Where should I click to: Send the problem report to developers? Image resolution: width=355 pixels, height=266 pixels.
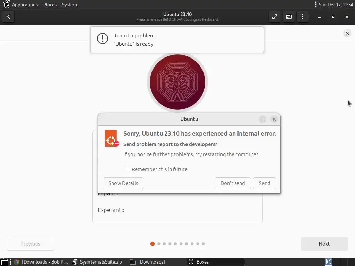pyautogui.click(x=265, y=183)
